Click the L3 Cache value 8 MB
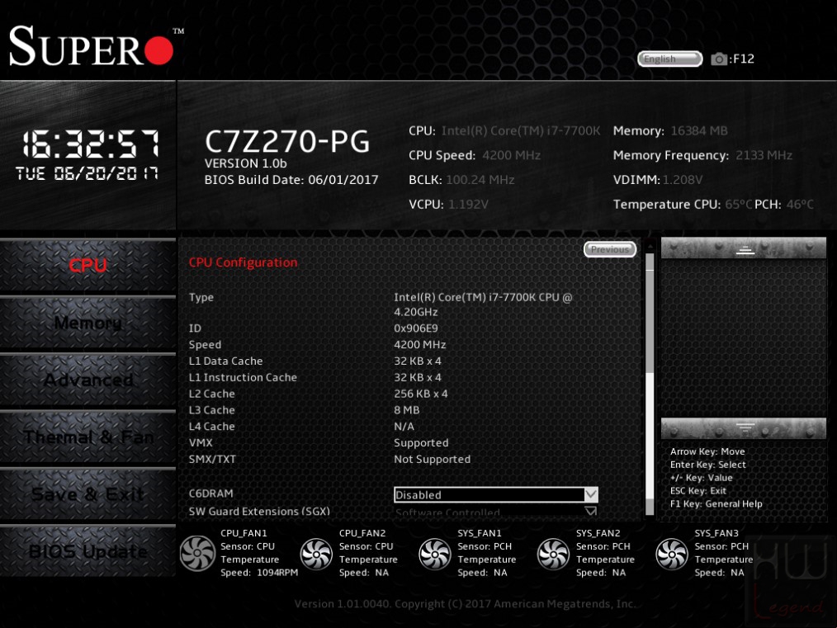The height and width of the screenshot is (628, 837). click(407, 410)
